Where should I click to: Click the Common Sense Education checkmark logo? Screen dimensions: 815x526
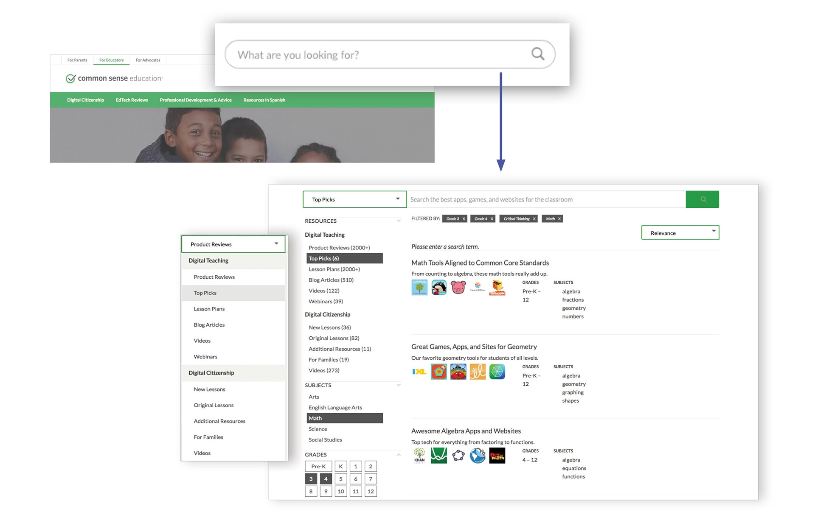(70, 78)
